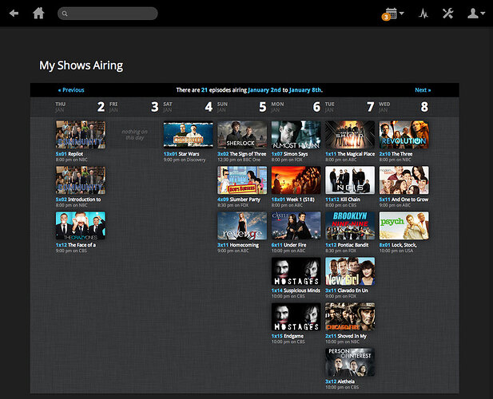The image size is (493, 399).
Task: Go to the Previous week link
Action: pyautogui.click(x=71, y=90)
